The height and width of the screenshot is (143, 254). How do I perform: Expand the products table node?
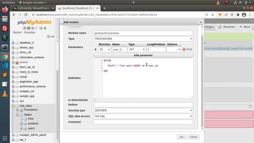click(x=21, y=124)
